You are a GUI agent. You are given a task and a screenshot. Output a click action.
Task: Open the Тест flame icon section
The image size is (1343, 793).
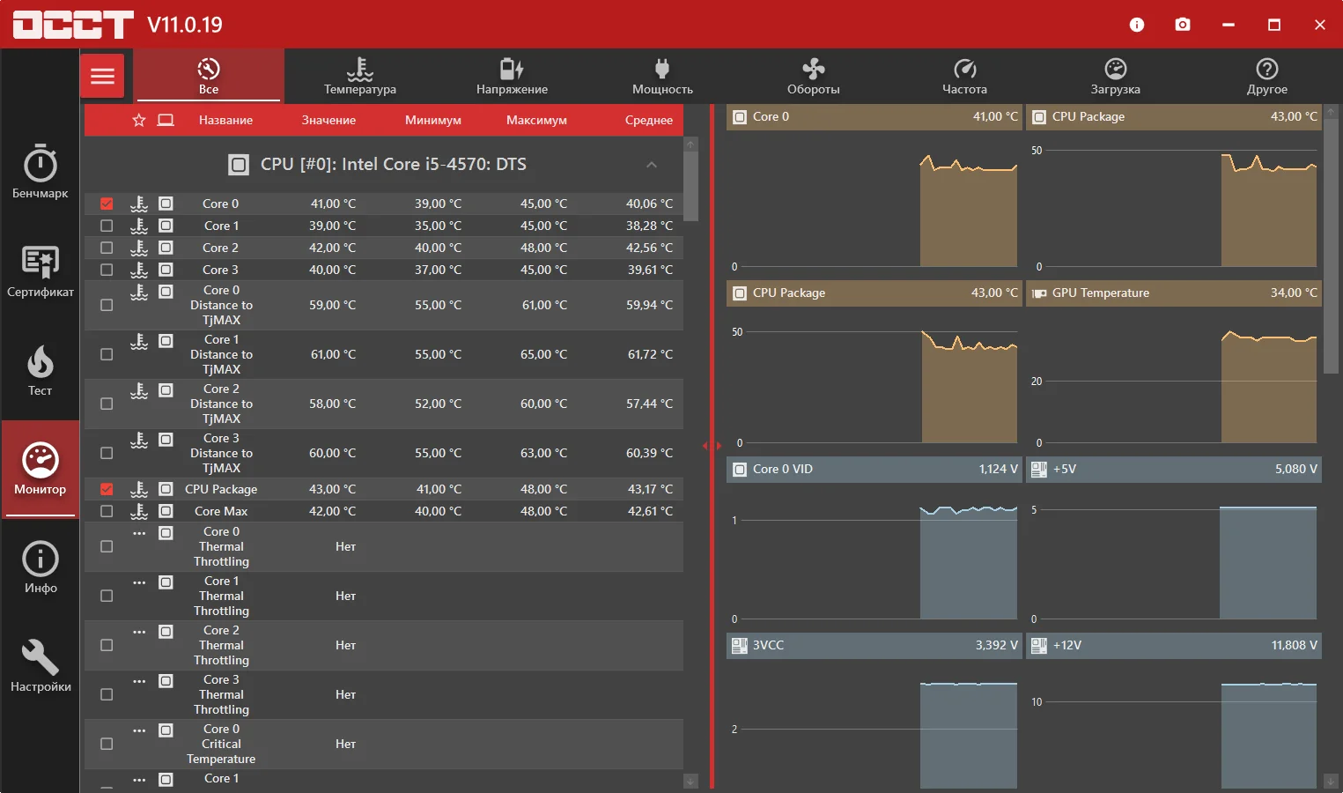[41, 370]
